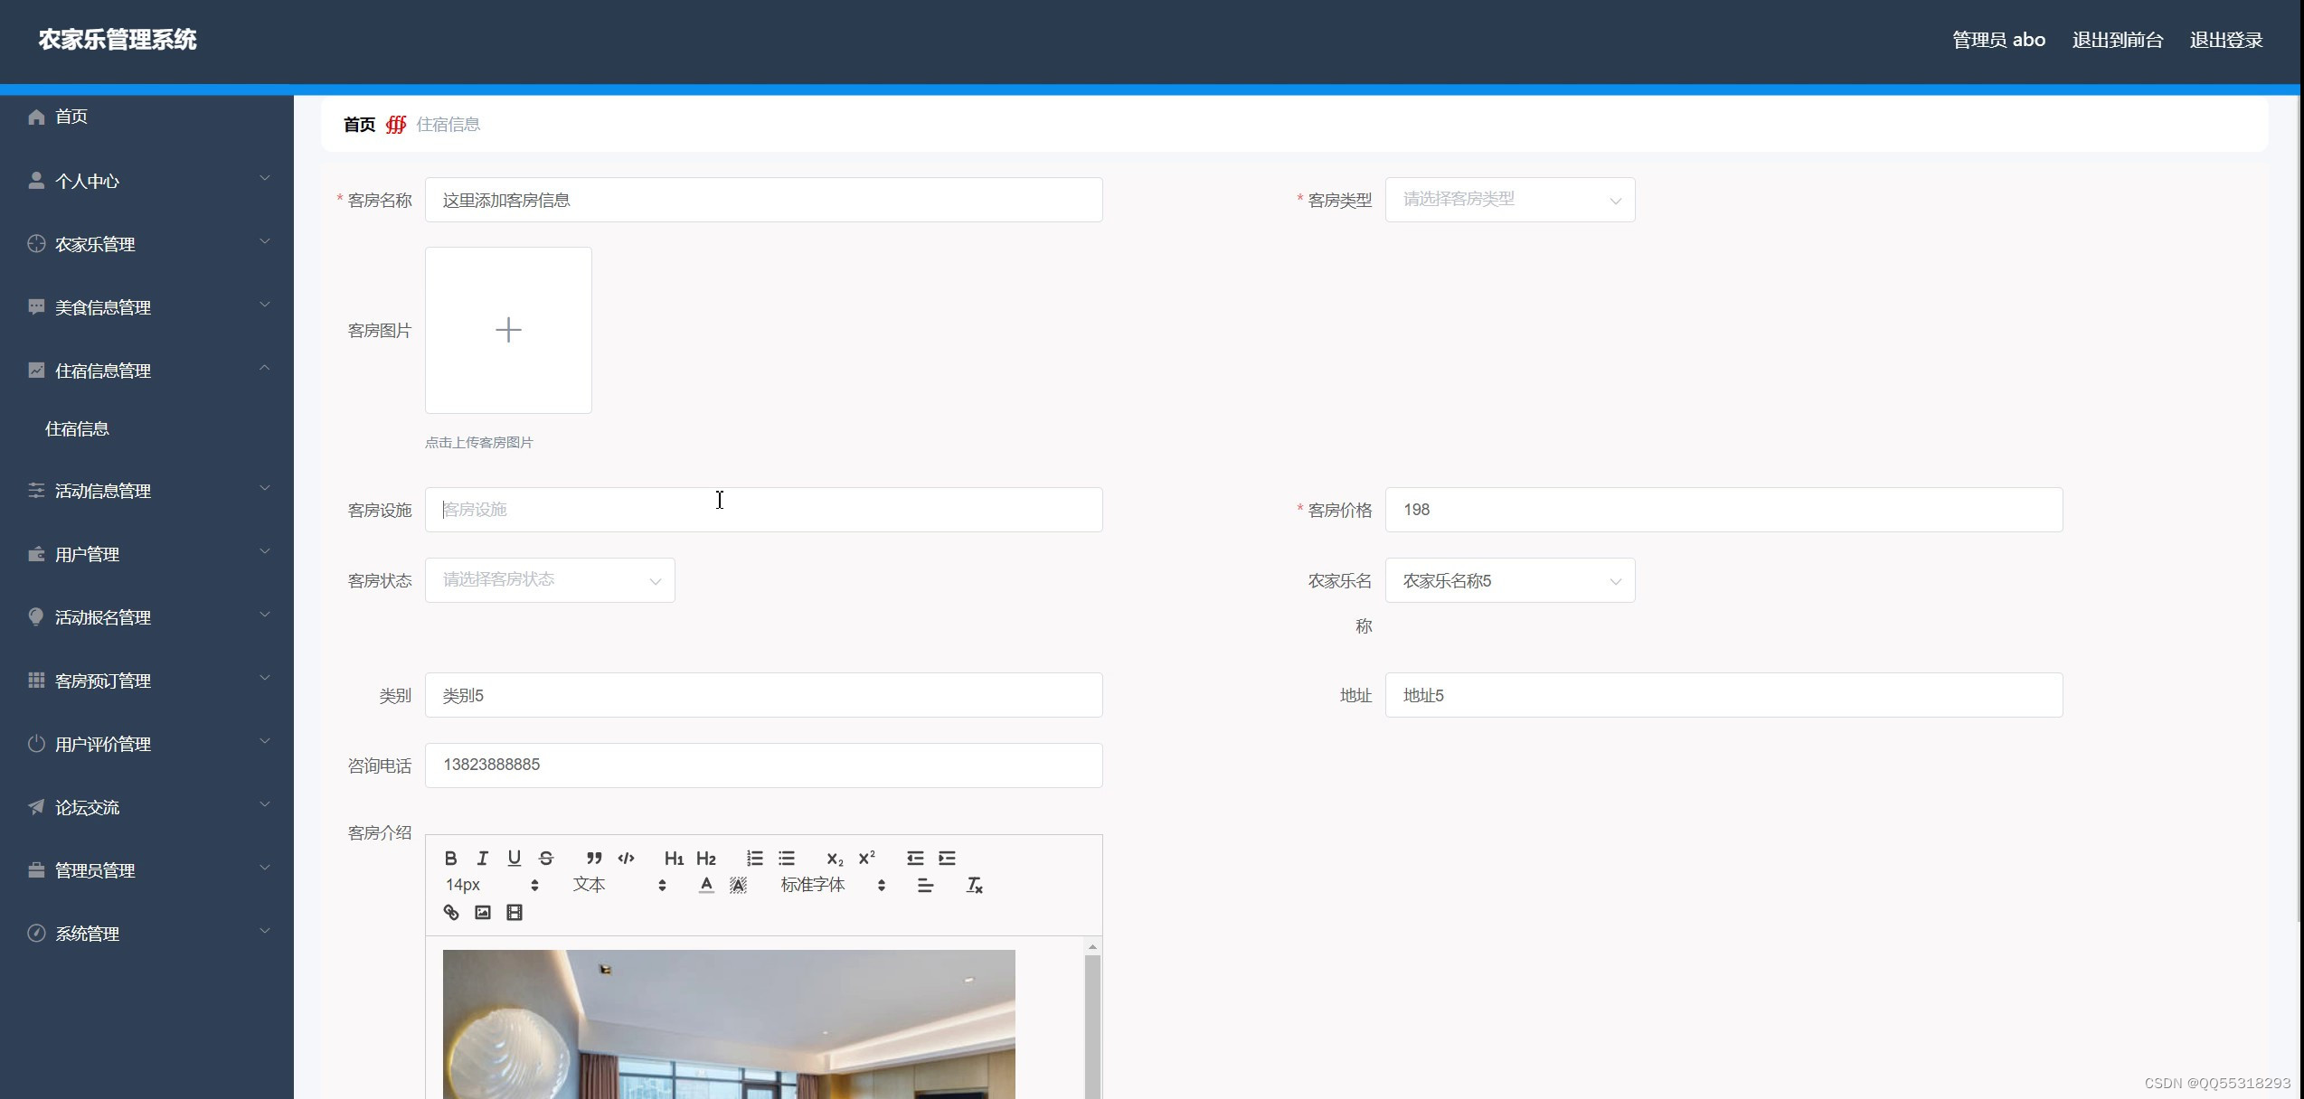Insert an image using the editor toolbar

click(482, 912)
